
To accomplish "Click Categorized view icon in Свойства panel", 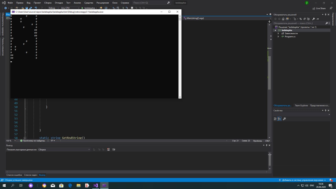I will [x=275, y=119].
